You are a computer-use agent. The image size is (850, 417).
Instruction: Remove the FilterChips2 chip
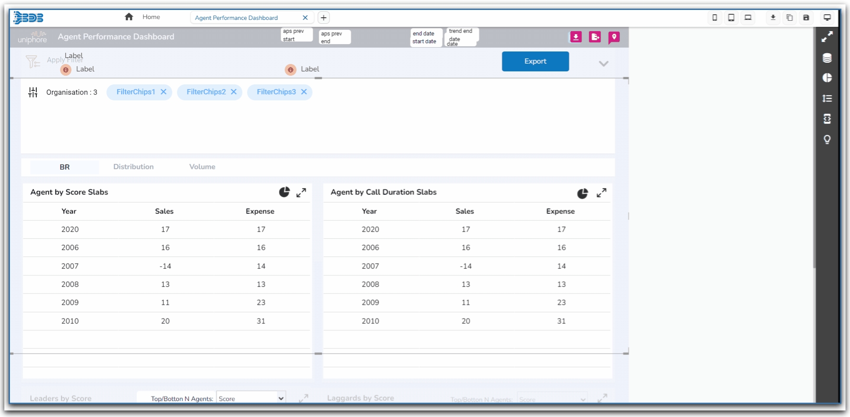234,92
